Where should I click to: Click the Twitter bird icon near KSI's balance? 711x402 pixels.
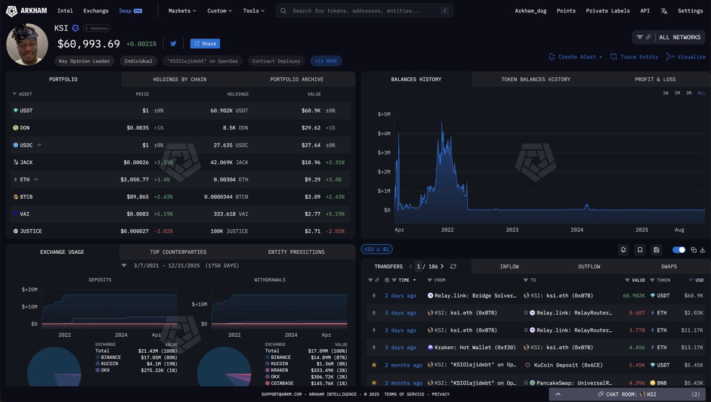[174, 43]
